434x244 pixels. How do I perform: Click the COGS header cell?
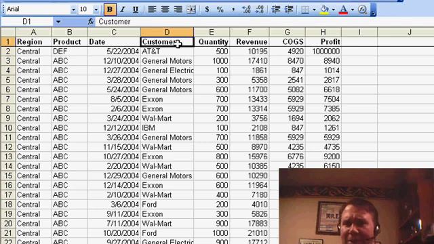point(287,42)
